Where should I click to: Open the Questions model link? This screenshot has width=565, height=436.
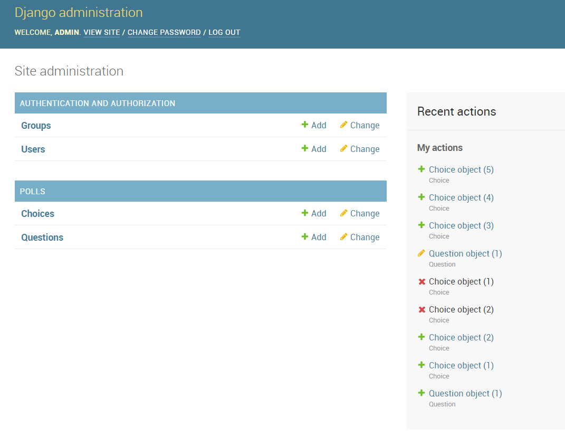point(42,238)
